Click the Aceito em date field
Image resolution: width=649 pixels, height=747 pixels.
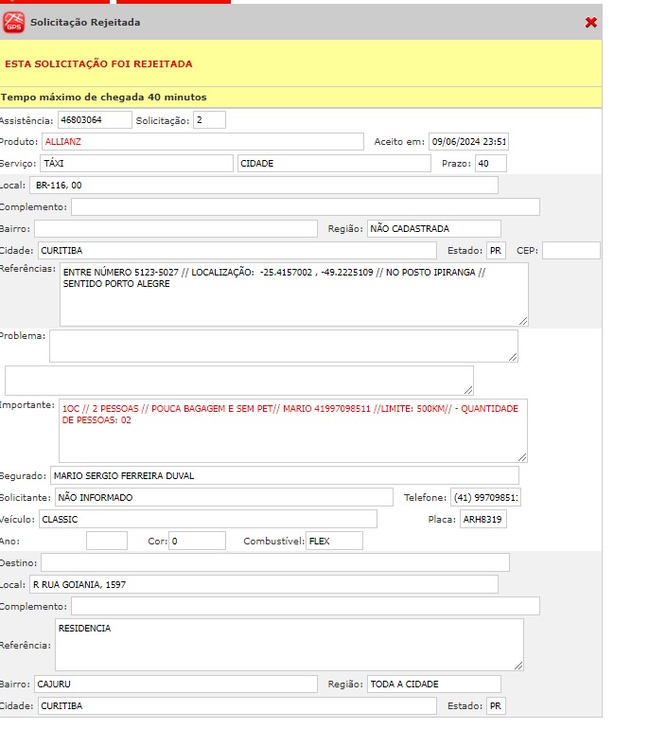tap(468, 142)
